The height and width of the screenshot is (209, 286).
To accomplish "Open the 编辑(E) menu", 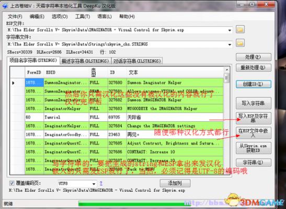I will tap(37, 17).
